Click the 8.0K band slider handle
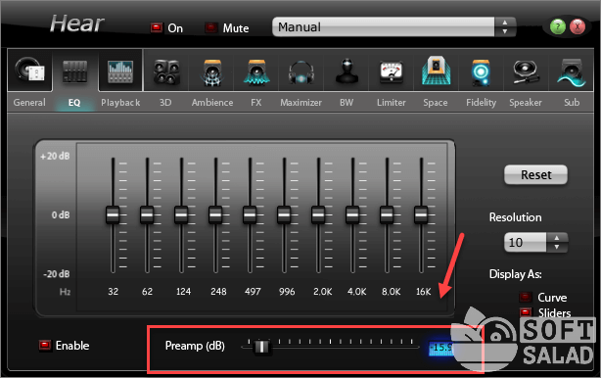Screen dimensions: 601x378 click(x=387, y=214)
